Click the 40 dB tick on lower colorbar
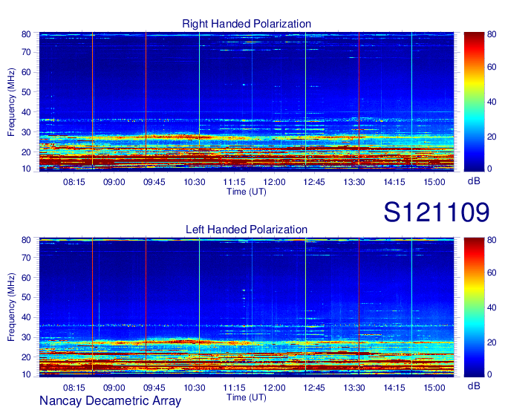This screenshot has height=410, width=505. click(x=492, y=307)
